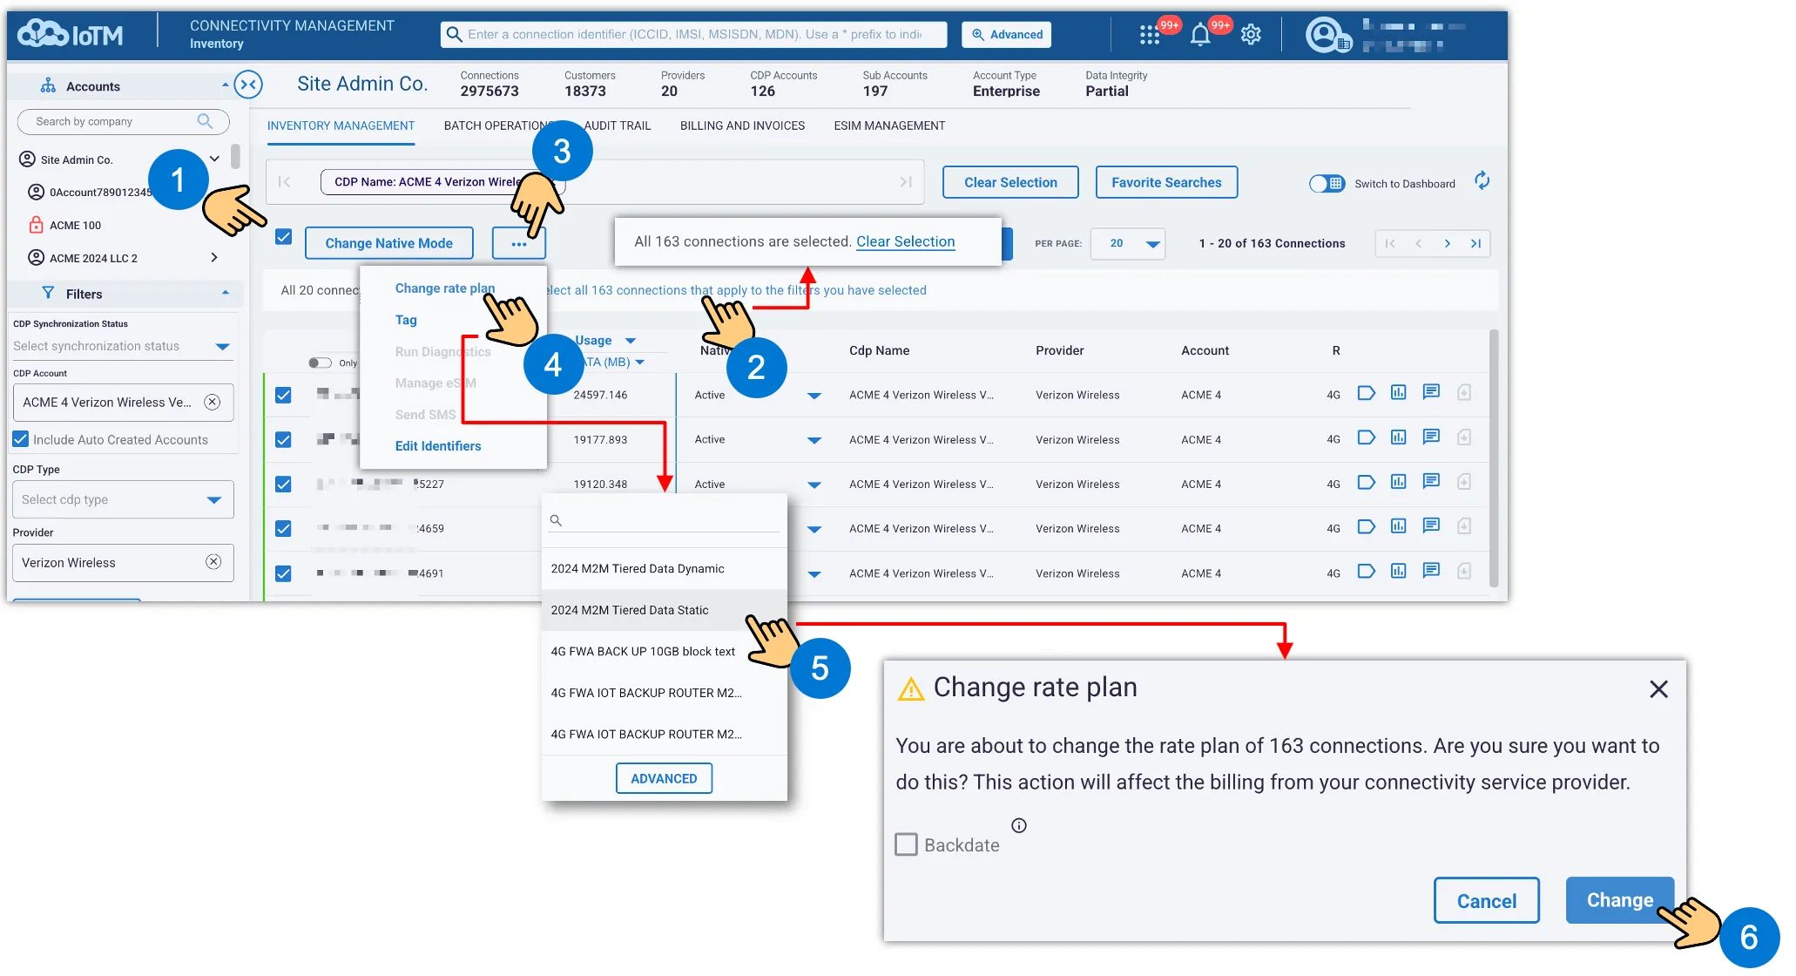
Task: Uncheck the checkbox in the row ending 4691
Action: (x=283, y=573)
